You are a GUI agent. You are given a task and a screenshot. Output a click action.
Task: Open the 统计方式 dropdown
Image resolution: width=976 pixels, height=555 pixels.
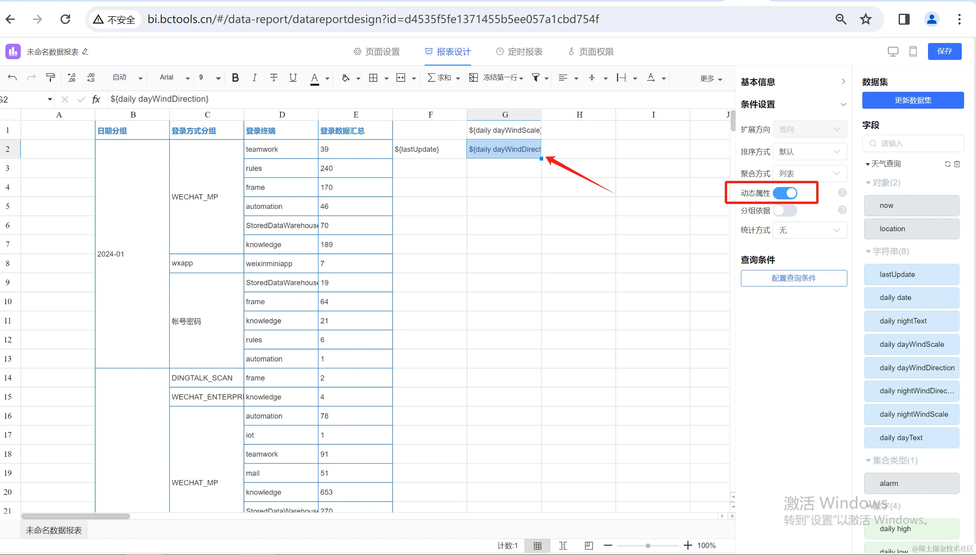pos(810,230)
